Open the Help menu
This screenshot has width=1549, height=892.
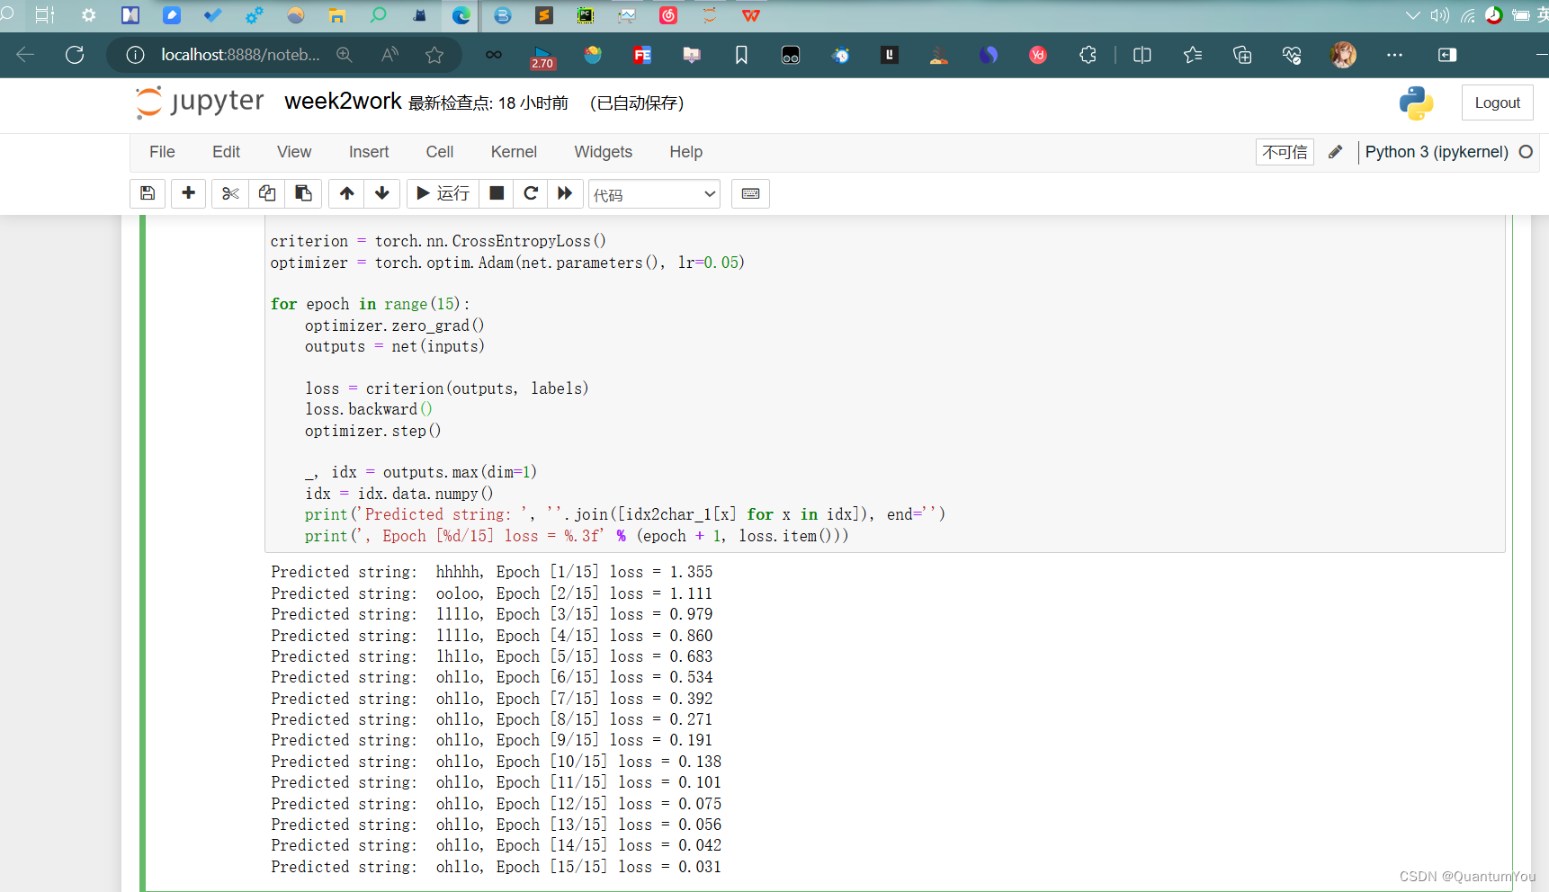(x=685, y=152)
